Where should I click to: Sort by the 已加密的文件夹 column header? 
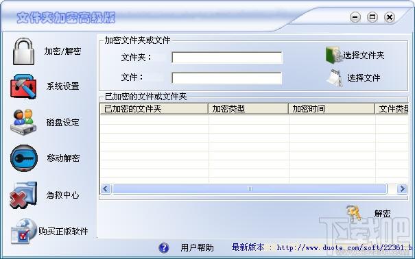point(154,109)
